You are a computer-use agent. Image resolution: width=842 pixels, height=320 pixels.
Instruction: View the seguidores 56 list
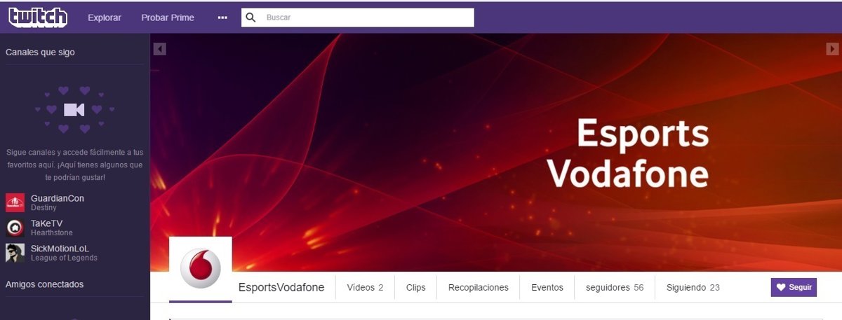tap(614, 288)
